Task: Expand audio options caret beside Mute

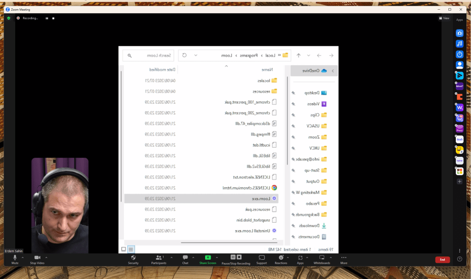Action: tap(23, 258)
